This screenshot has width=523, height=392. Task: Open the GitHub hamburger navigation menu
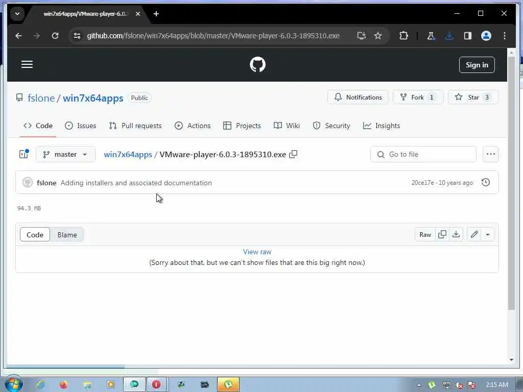[27, 64]
